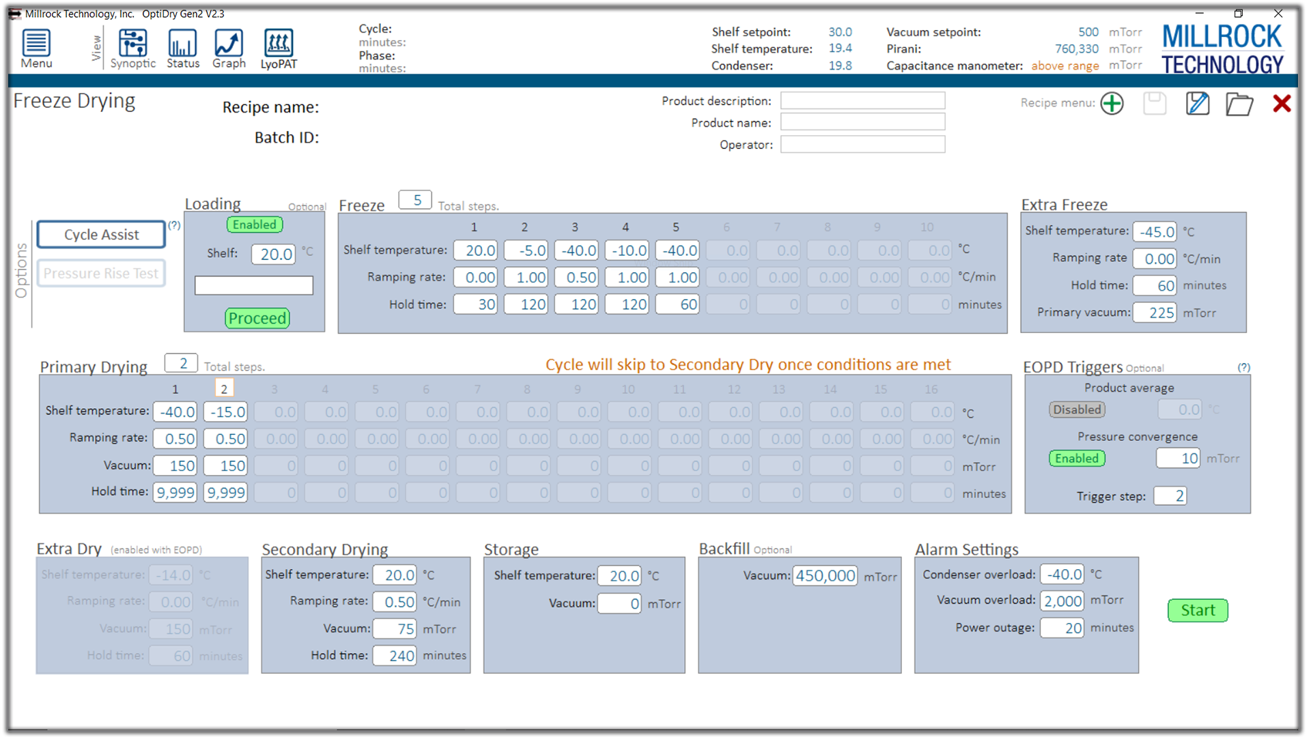Toggle the Loading Enabled switch
Image resolution: width=1311 pixels, height=737 pixels.
[x=254, y=225]
